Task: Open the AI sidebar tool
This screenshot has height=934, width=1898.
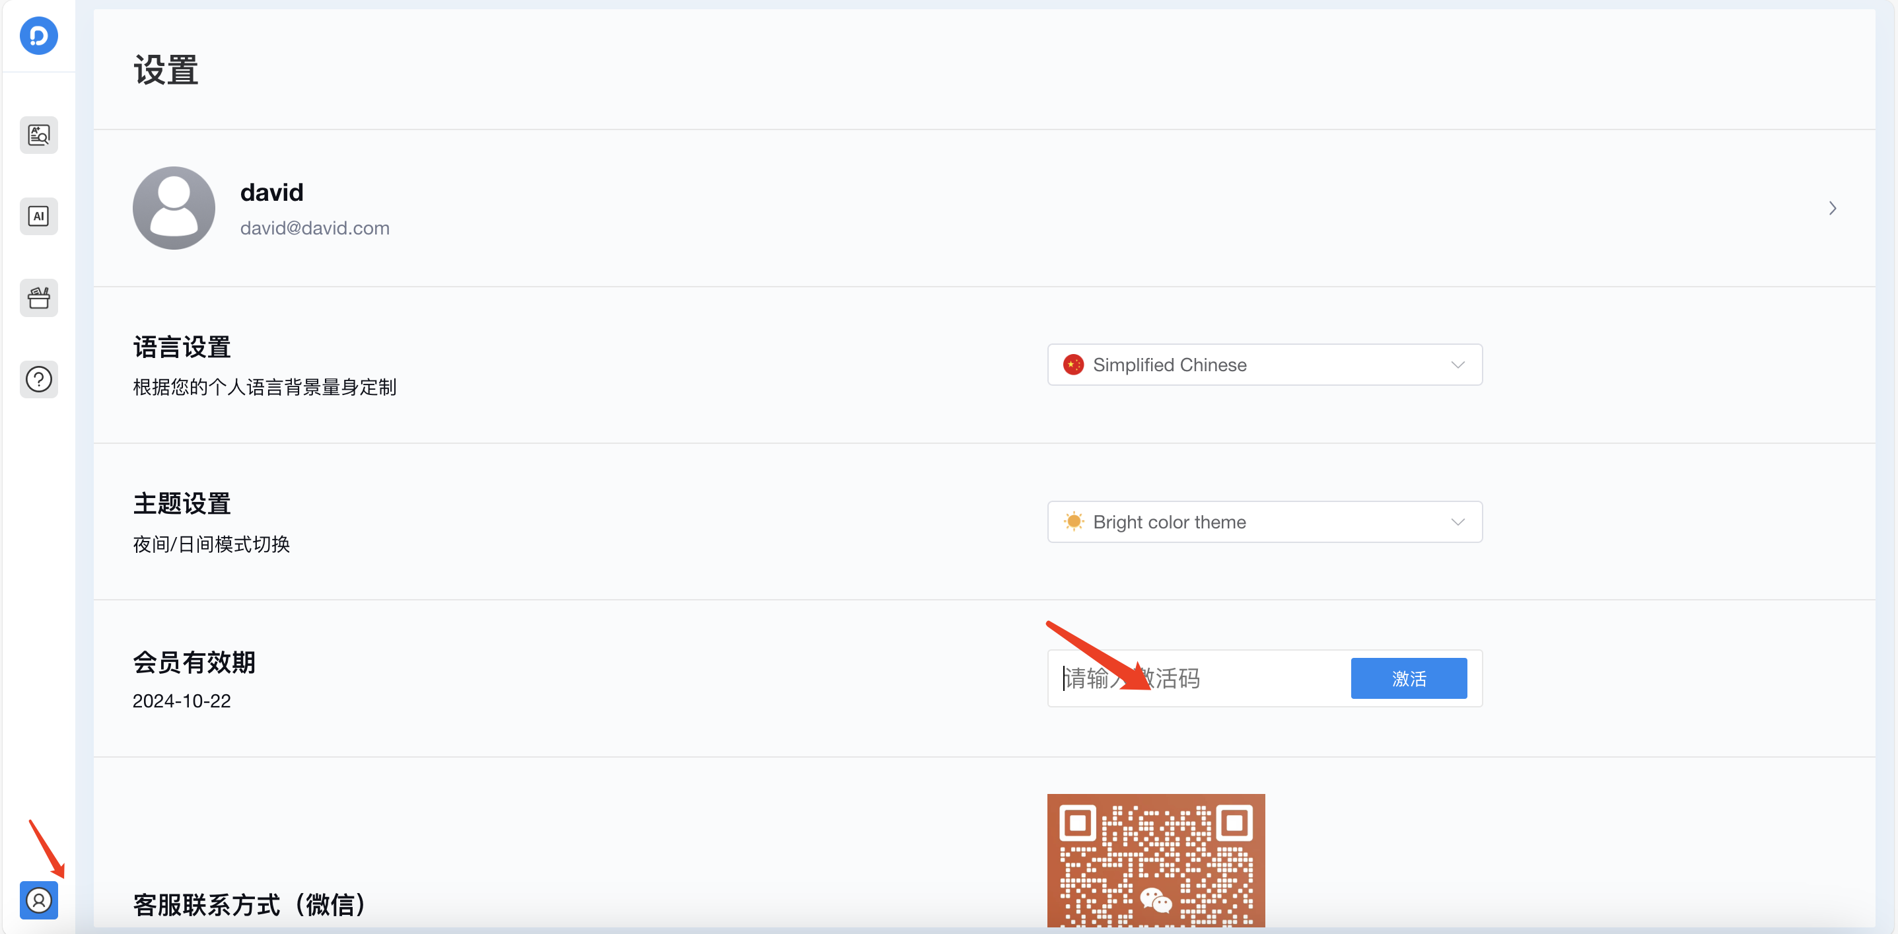Action: (38, 216)
